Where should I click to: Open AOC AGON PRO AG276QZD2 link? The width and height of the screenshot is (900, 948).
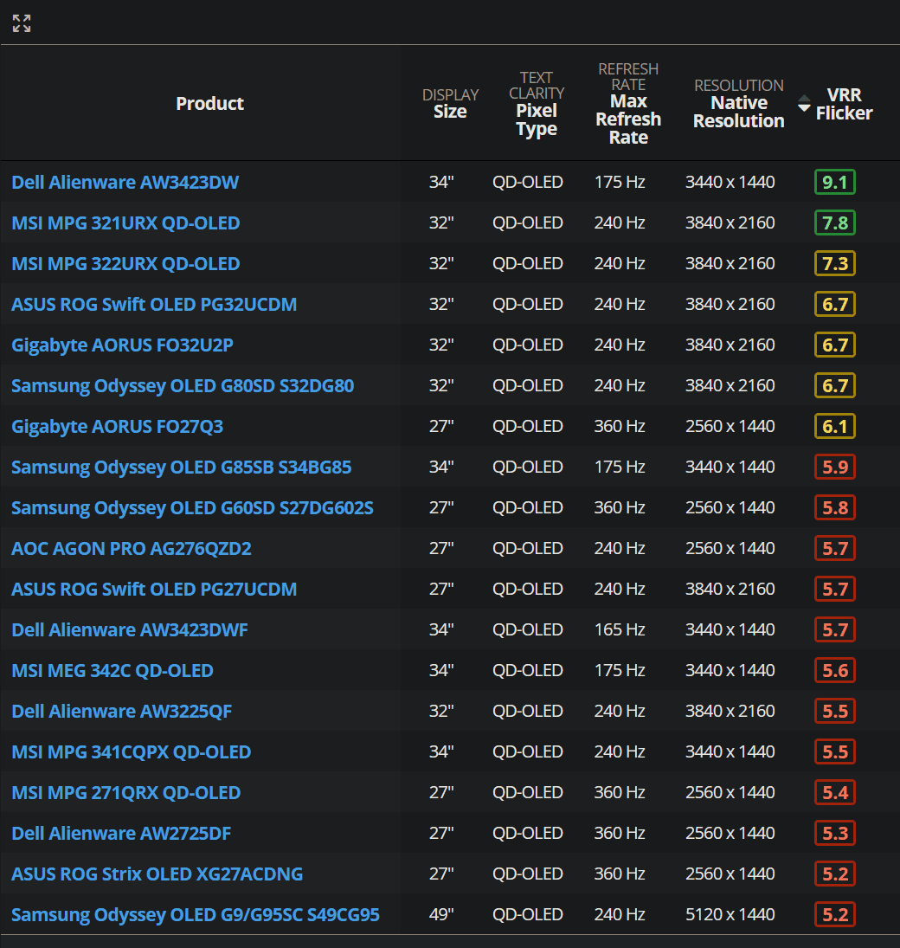pyautogui.click(x=132, y=548)
